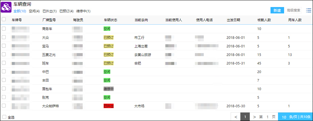The image size is (313, 121).
Task: Click the 新建 button
Action: tap(277, 10)
